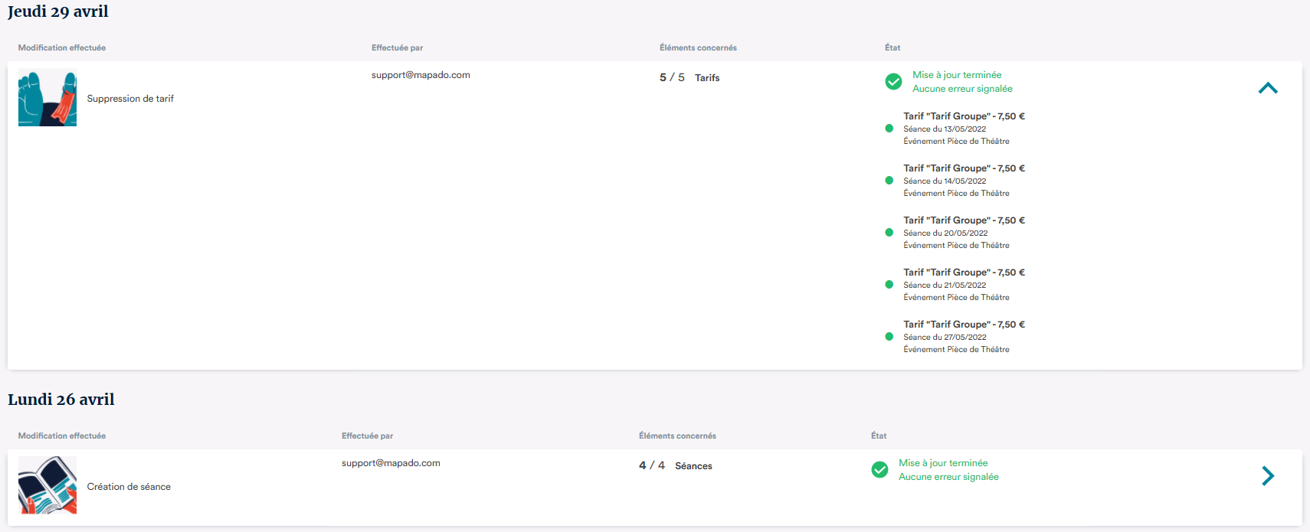The height and width of the screenshot is (532, 1310).
Task: Click the Création de séance illustration thumbnail
Action: coord(47,485)
